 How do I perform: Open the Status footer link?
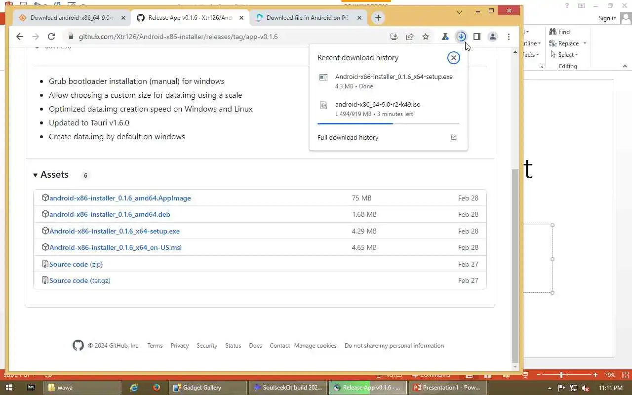[233, 346]
